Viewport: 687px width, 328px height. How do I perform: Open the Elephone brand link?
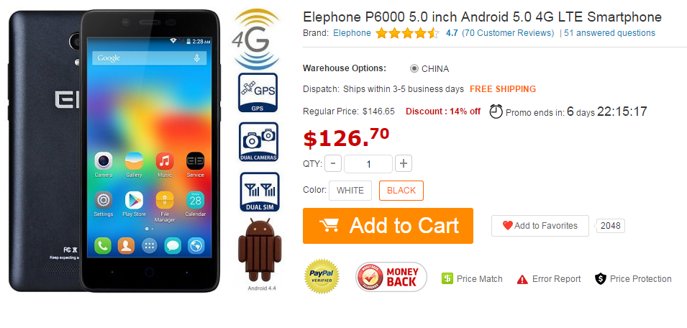(x=352, y=33)
